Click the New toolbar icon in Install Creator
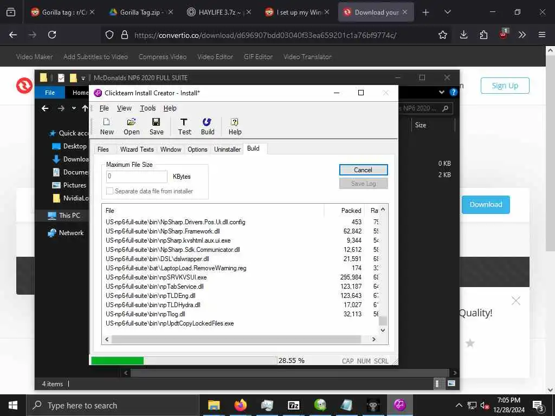The width and height of the screenshot is (555, 416). (107, 126)
